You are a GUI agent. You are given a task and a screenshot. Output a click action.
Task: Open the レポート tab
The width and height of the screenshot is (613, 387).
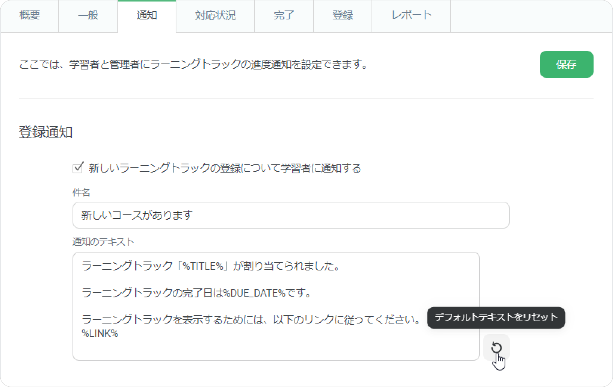(x=411, y=16)
